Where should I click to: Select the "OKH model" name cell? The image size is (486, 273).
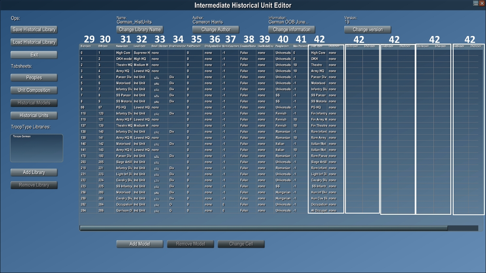(124, 59)
